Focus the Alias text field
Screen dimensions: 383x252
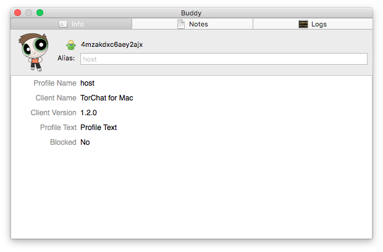coord(223,59)
